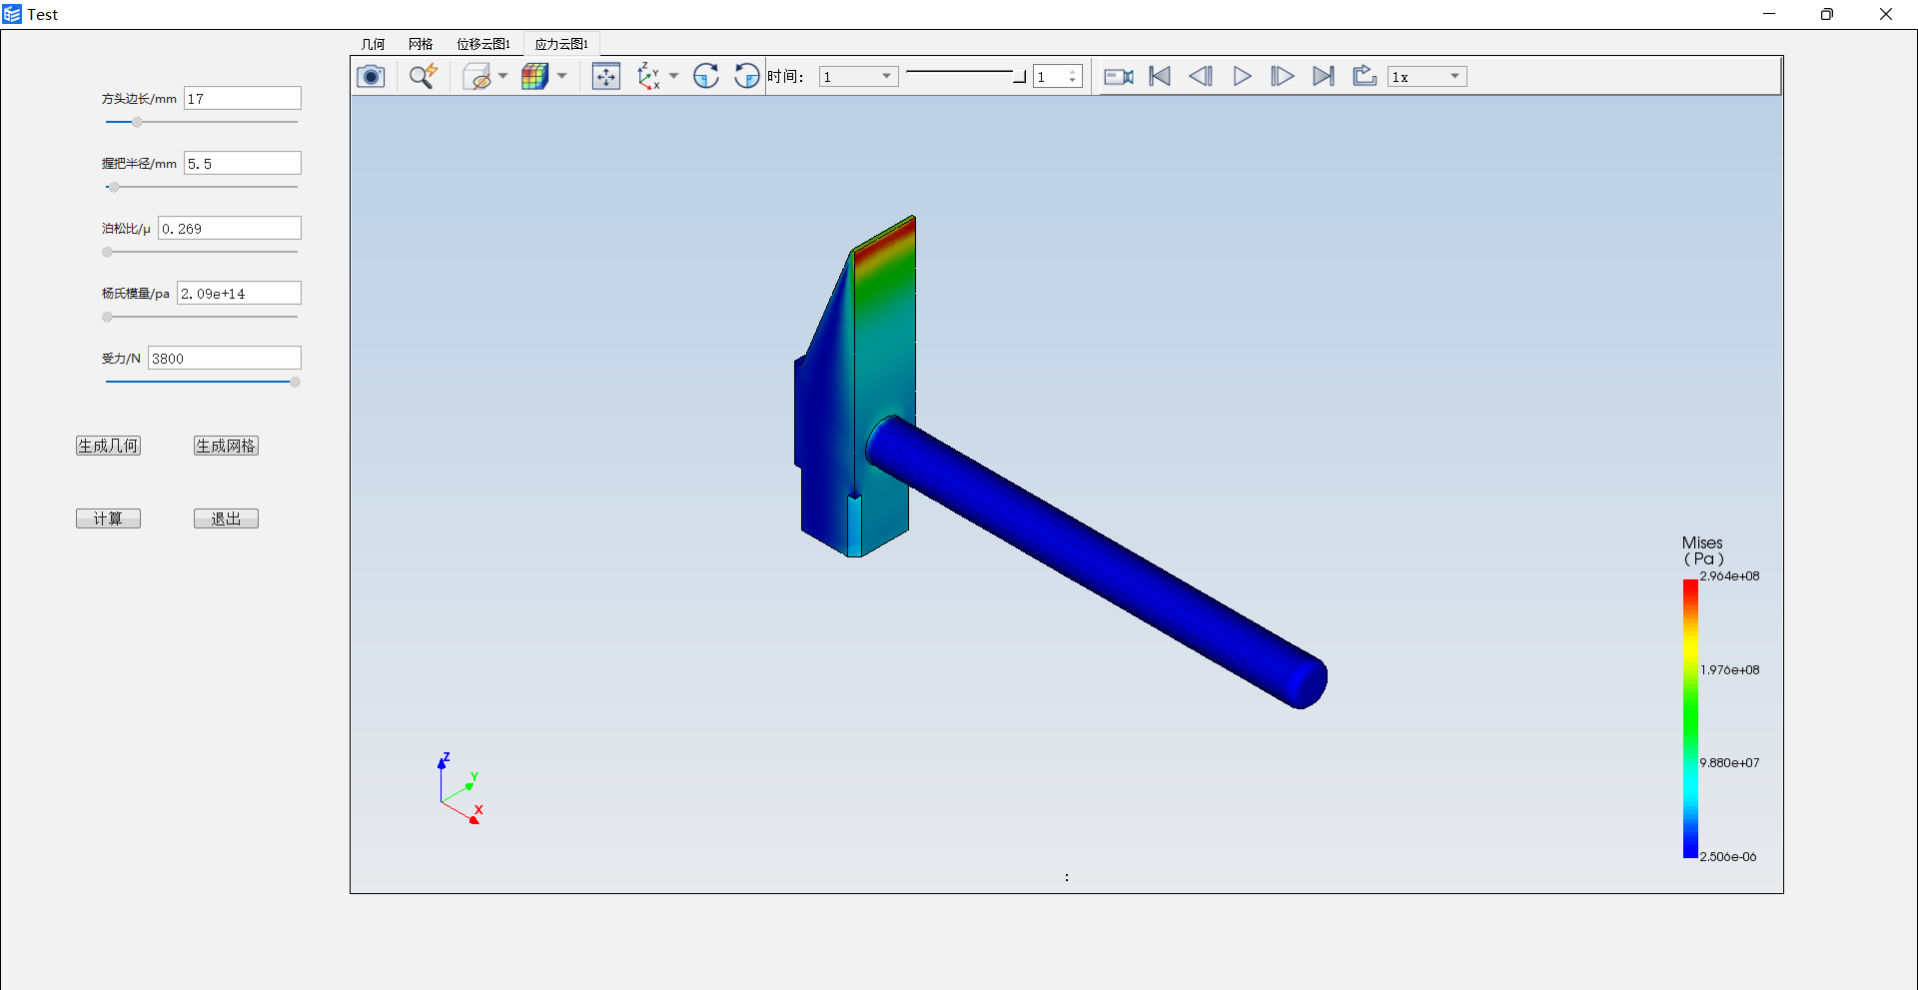This screenshot has height=990, width=1918.
Task: Switch to the 位移云图1 tab
Action: click(483, 44)
